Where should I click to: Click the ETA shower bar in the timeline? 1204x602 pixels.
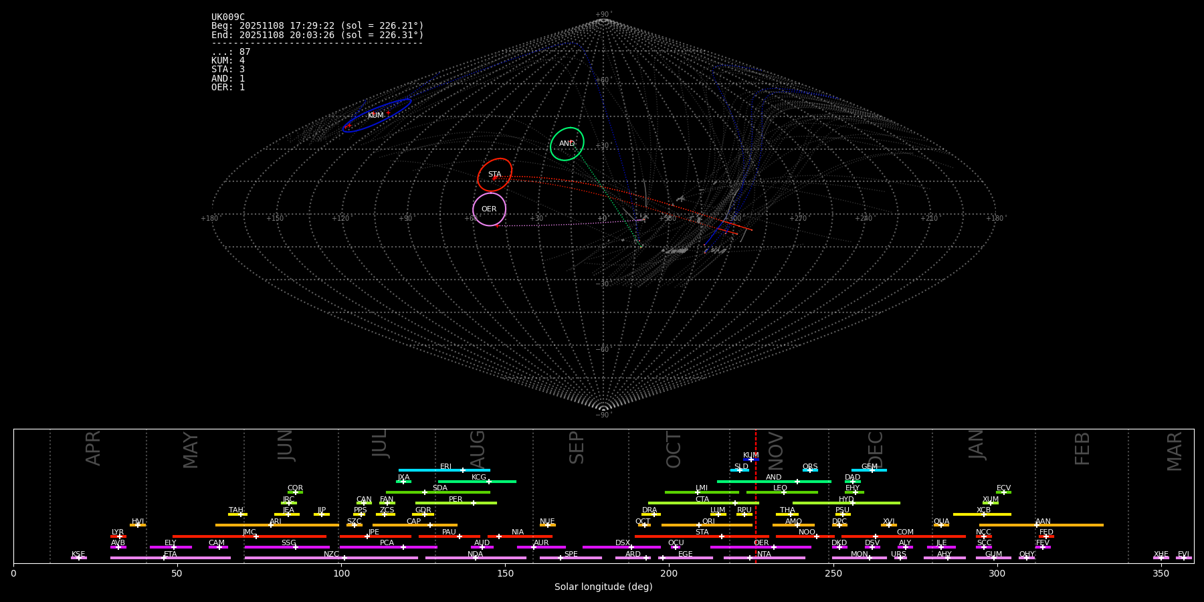pos(171,558)
